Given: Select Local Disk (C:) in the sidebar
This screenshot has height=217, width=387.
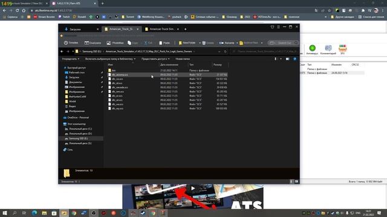Looking at the screenshot, I should [x=78, y=129].
